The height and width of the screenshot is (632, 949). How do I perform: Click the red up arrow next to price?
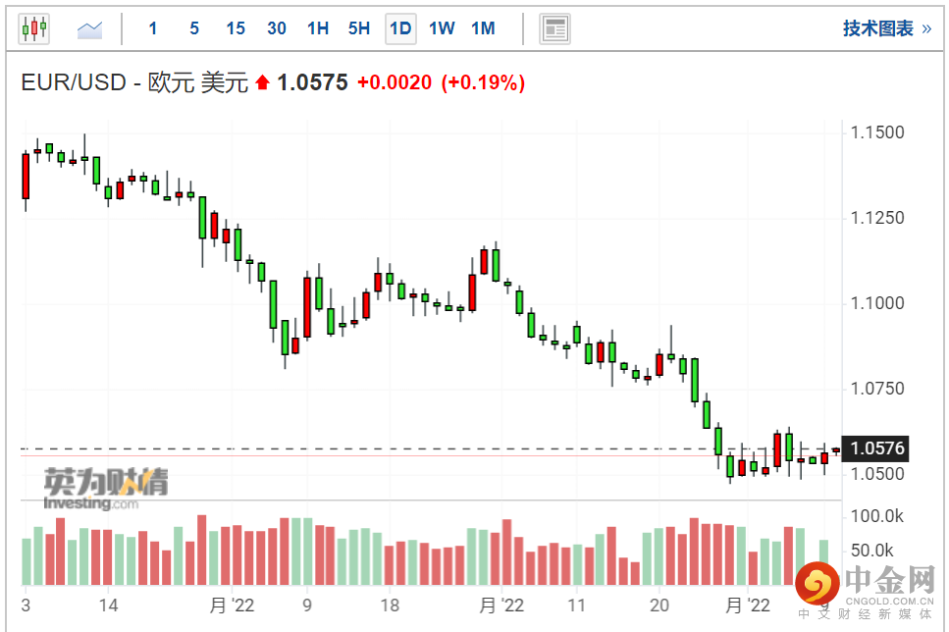click(262, 83)
